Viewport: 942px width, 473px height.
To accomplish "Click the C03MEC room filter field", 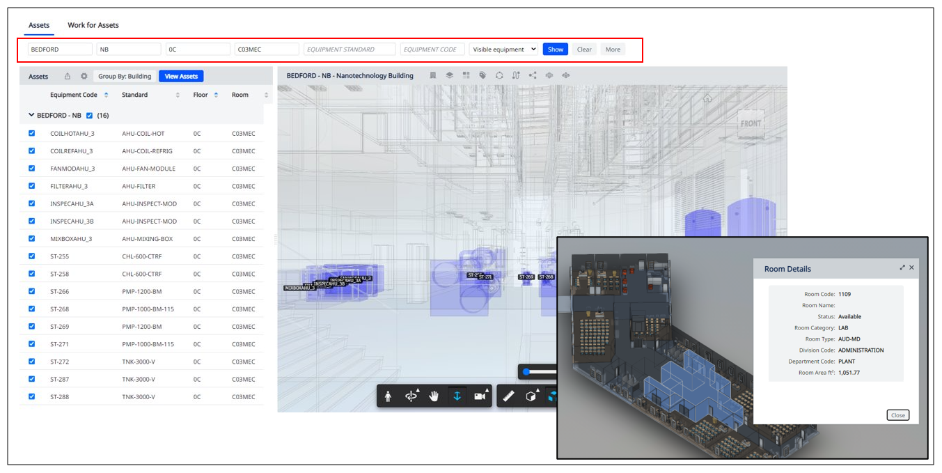I will pyautogui.click(x=267, y=49).
